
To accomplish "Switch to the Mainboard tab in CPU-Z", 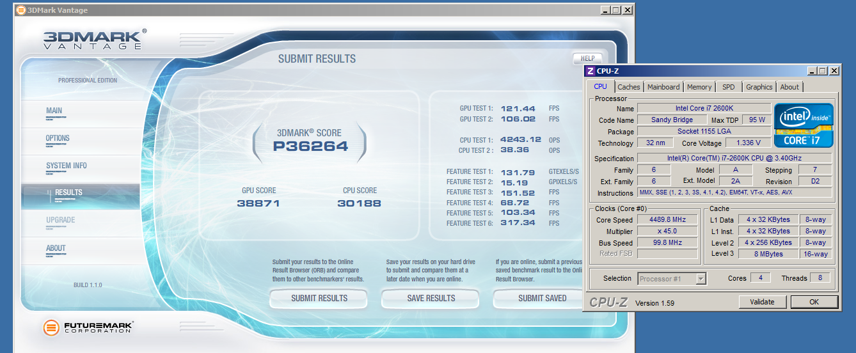I will point(663,87).
